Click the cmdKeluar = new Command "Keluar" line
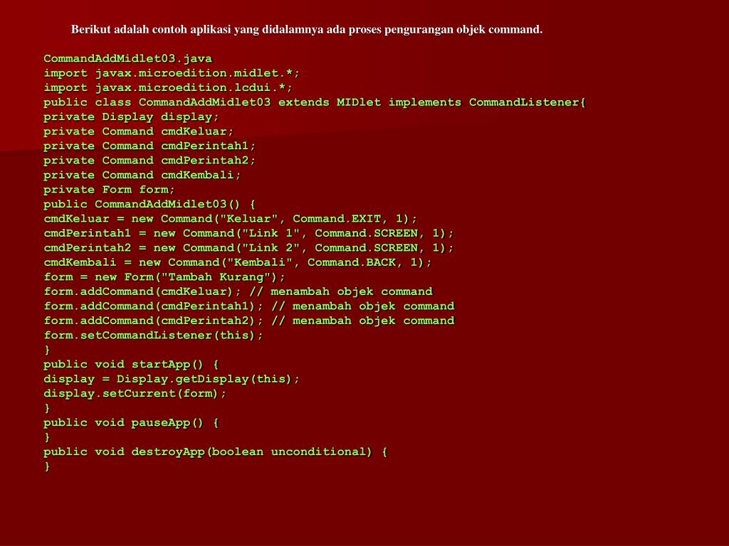 [x=231, y=219]
